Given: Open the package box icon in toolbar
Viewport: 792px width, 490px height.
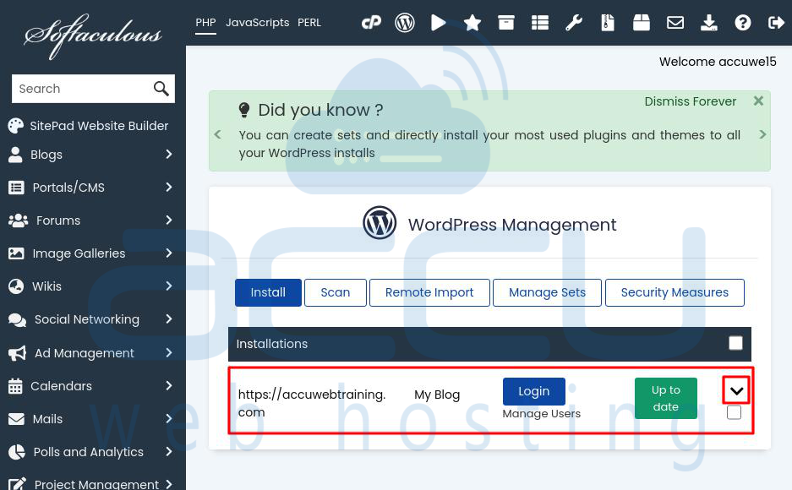Looking at the screenshot, I should [642, 23].
